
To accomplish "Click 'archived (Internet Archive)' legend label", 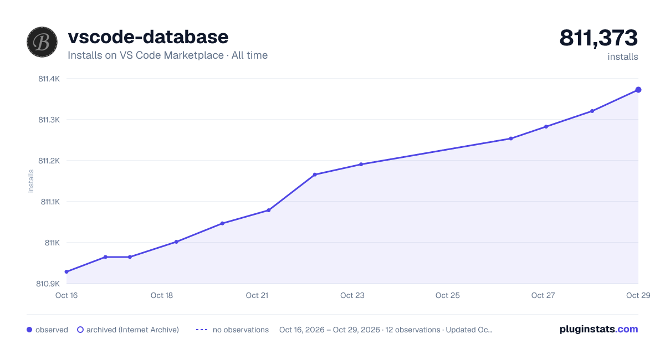I will click(132, 330).
